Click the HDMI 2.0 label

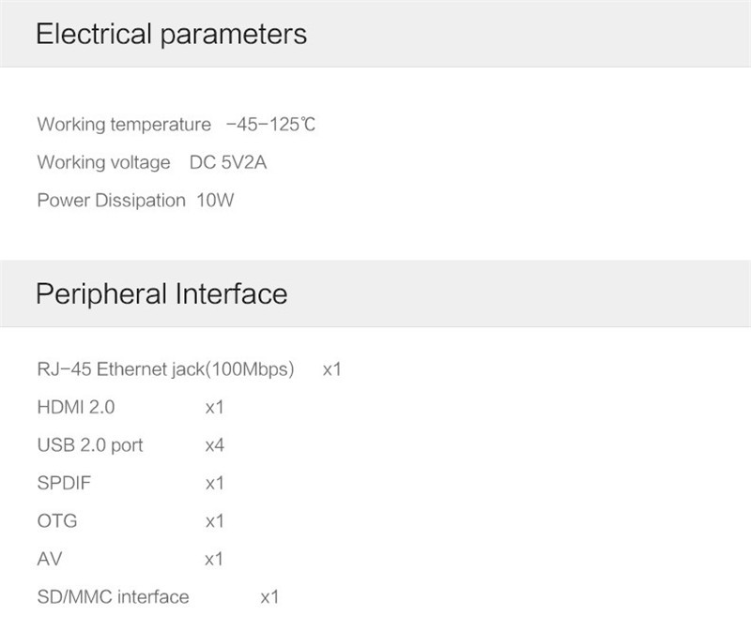[76, 407]
